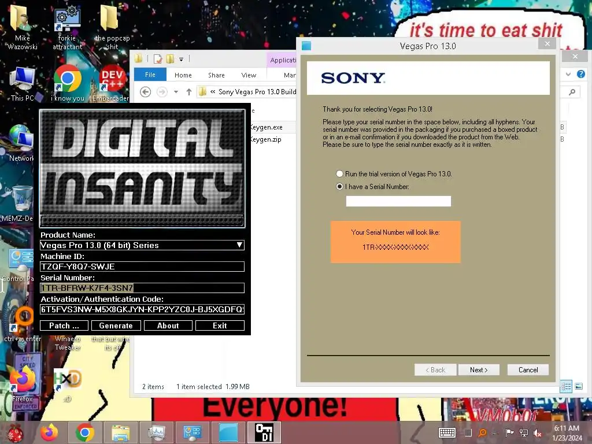
Task: Open the Control Panel desktop icon
Action: pyautogui.click(x=20, y=264)
